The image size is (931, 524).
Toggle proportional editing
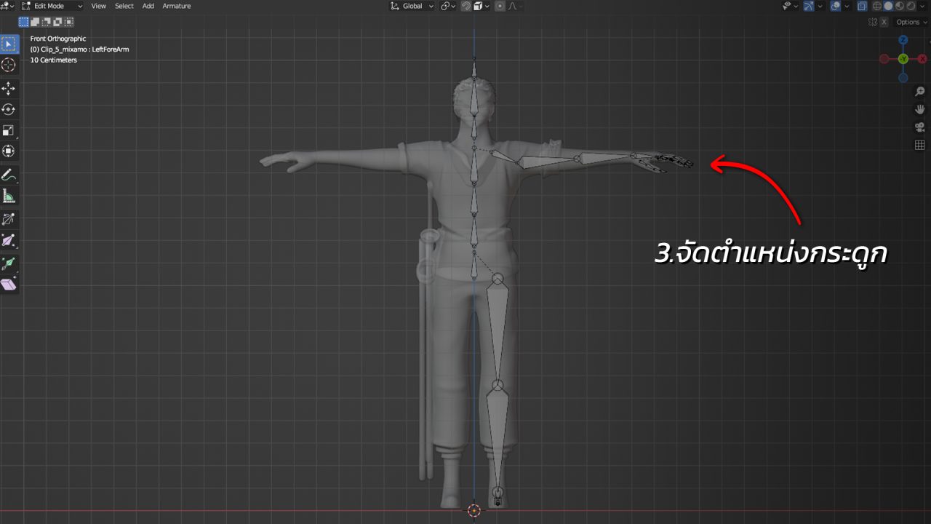tap(500, 6)
